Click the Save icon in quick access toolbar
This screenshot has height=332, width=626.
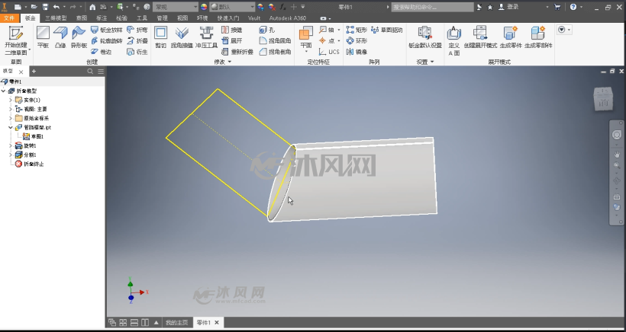coord(45,7)
